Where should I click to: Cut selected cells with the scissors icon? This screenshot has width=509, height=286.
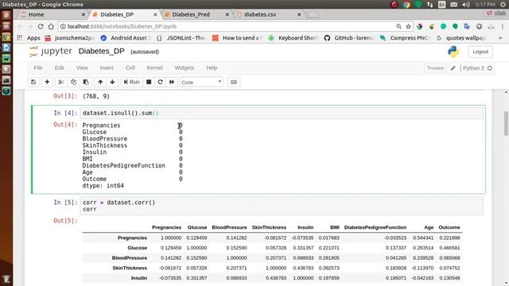click(60, 82)
